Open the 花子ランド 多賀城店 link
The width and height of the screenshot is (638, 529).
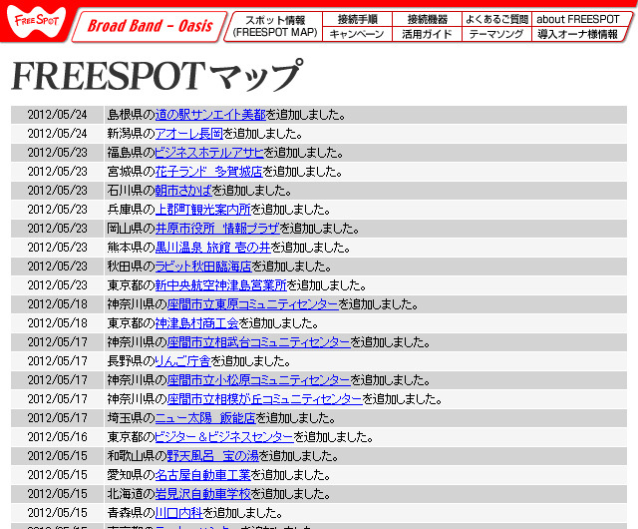[209, 171]
